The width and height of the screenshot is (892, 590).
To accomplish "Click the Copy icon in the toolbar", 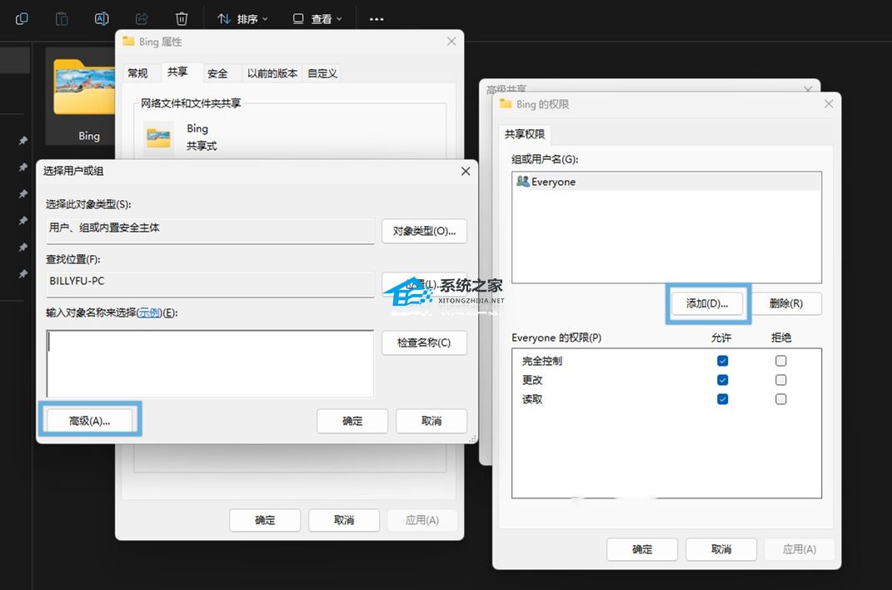I will pyautogui.click(x=21, y=17).
